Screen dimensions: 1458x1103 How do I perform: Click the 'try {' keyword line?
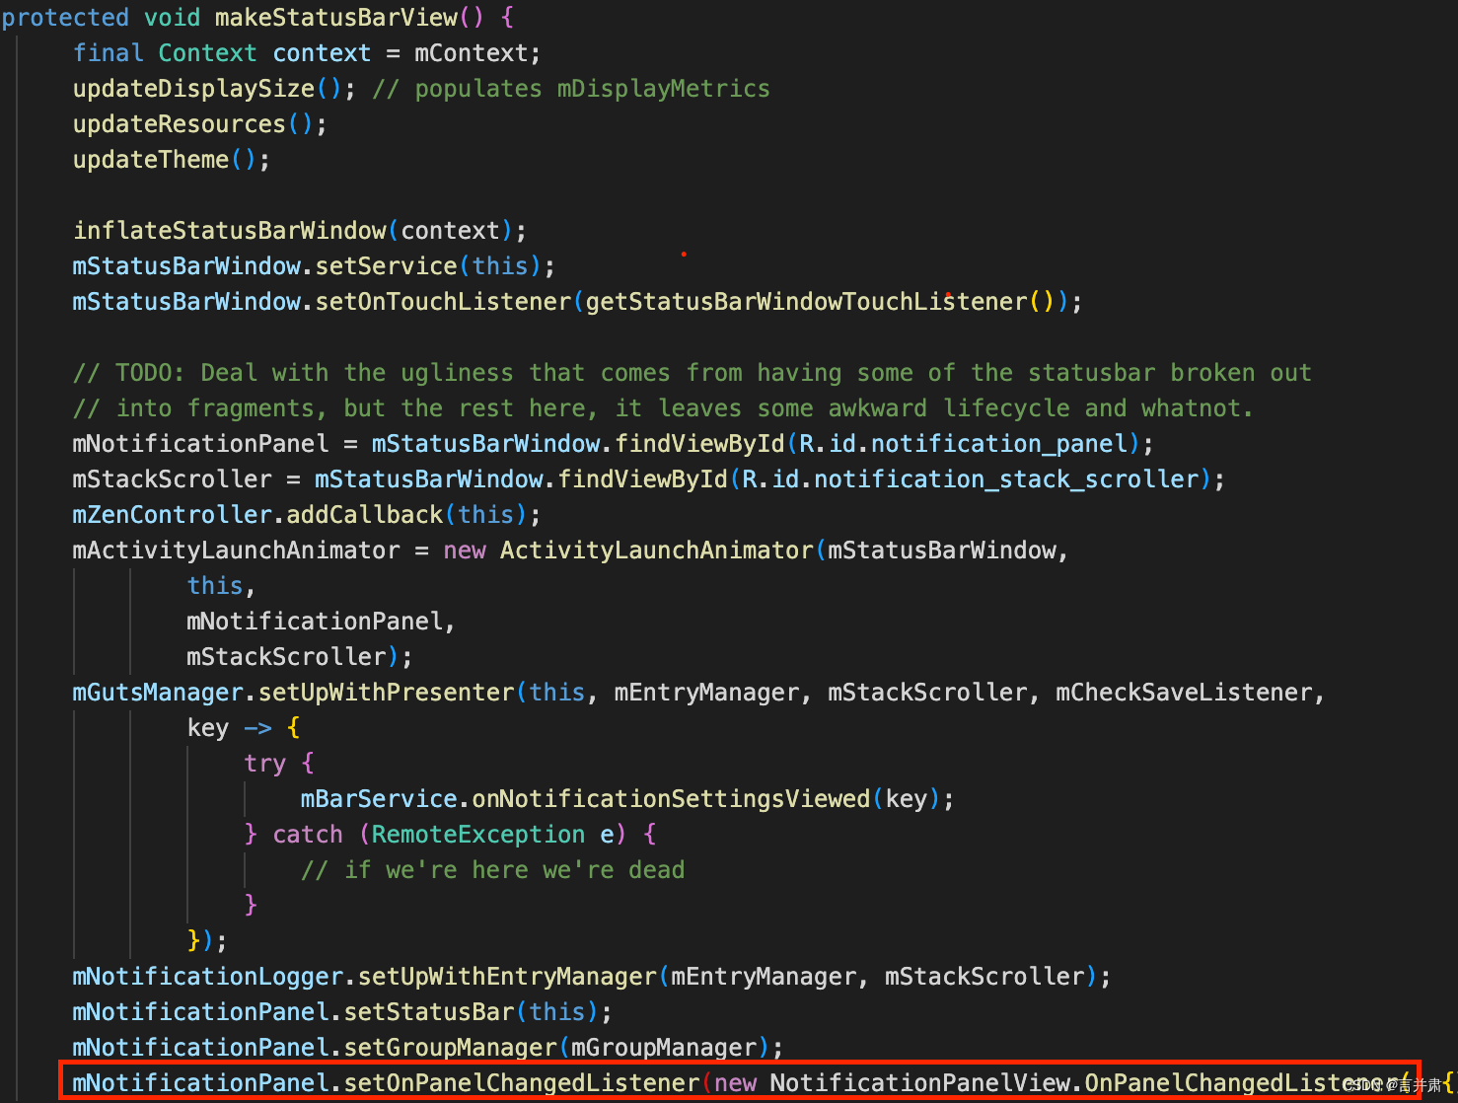(279, 764)
